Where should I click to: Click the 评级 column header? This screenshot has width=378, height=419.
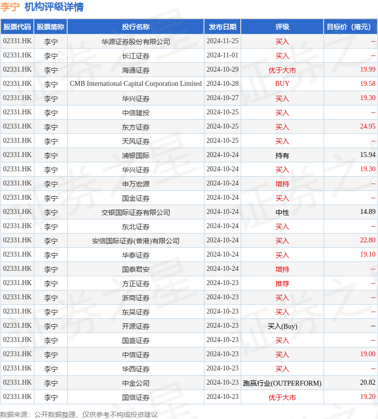pyautogui.click(x=282, y=26)
